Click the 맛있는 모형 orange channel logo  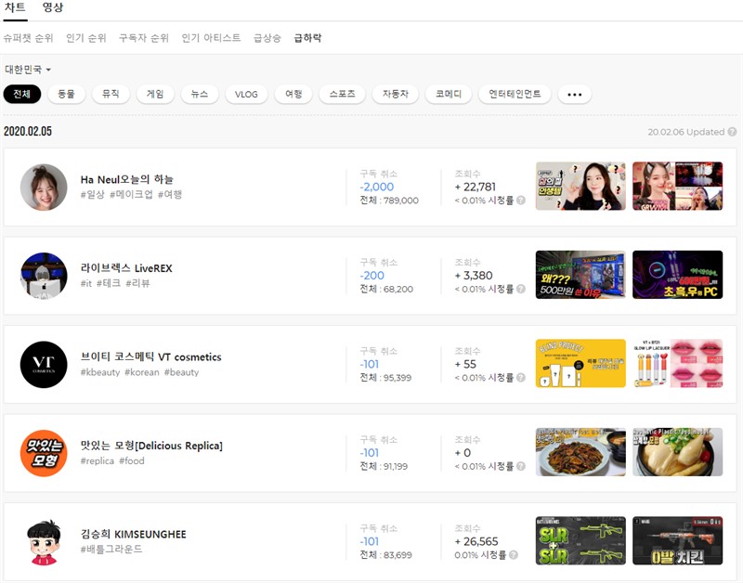(x=44, y=453)
